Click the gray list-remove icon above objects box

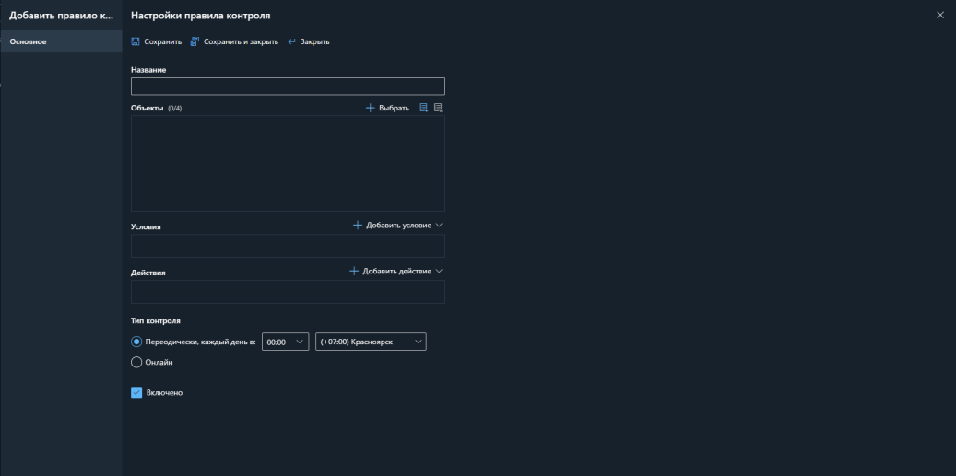[439, 108]
